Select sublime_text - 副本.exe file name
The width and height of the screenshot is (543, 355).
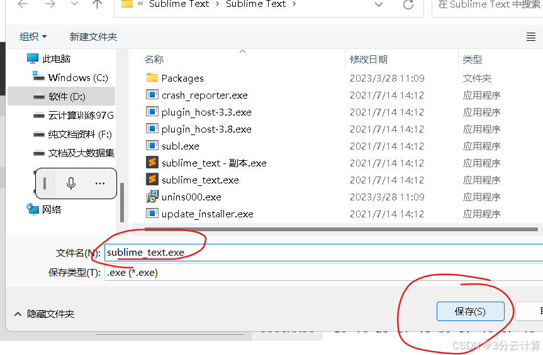coord(214,163)
